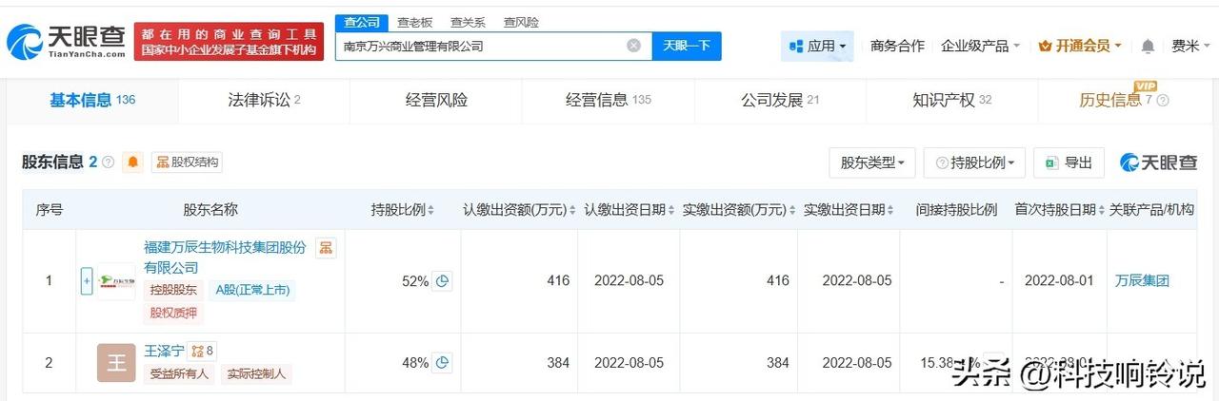Select the 经营风险 tab
The height and width of the screenshot is (401, 1219).
(436, 100)
